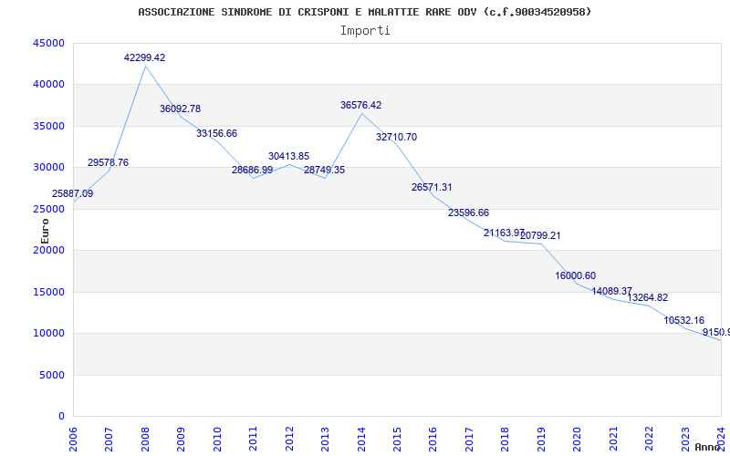Viewport: 730px width, 456px height.
Task: Click the data label 29578.76
Action: tap(108, 162)
